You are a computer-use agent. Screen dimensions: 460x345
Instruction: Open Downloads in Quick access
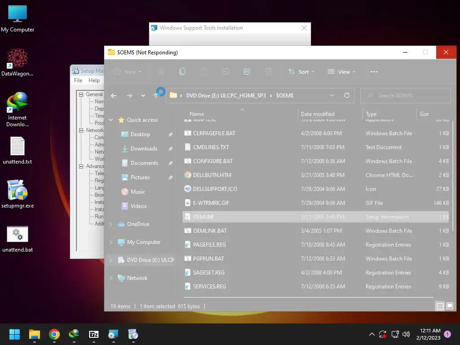[x=144, y=149]
